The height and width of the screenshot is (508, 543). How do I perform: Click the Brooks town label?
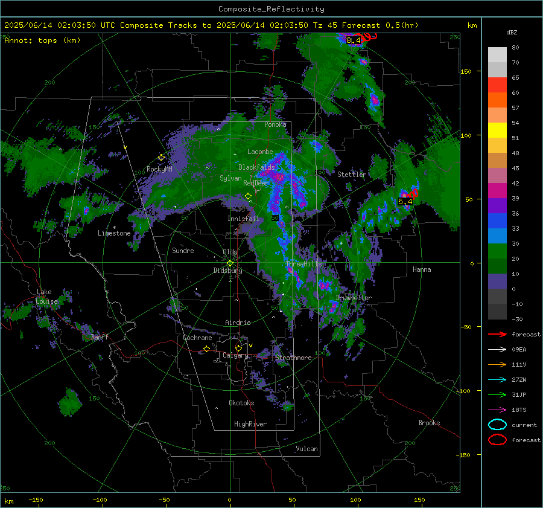click(429, 423)
